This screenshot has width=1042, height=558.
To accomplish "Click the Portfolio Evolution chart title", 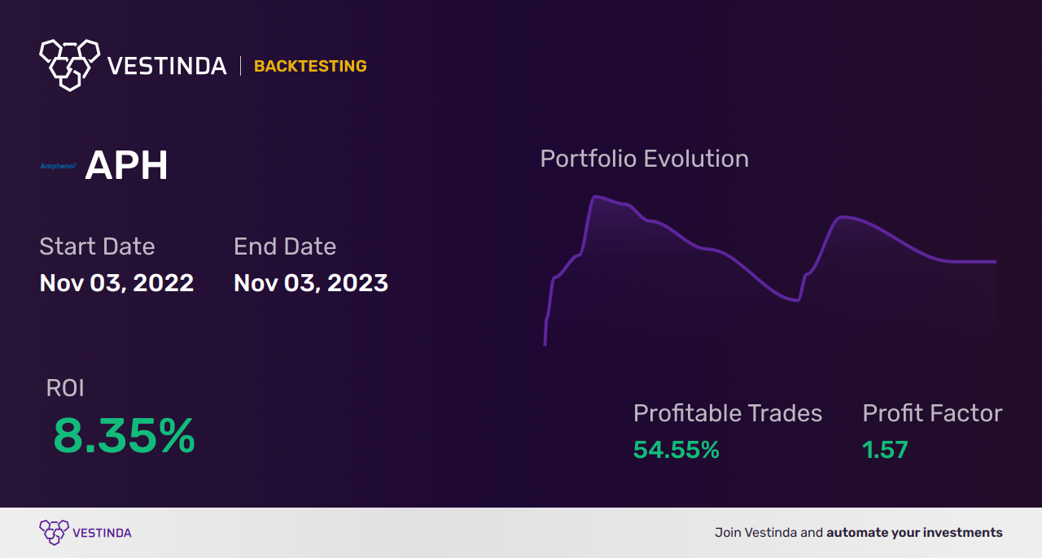I will 645,158.
